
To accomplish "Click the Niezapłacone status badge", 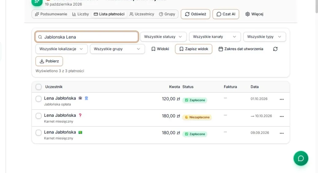I will pyautogui.click(x=197, y=117).
